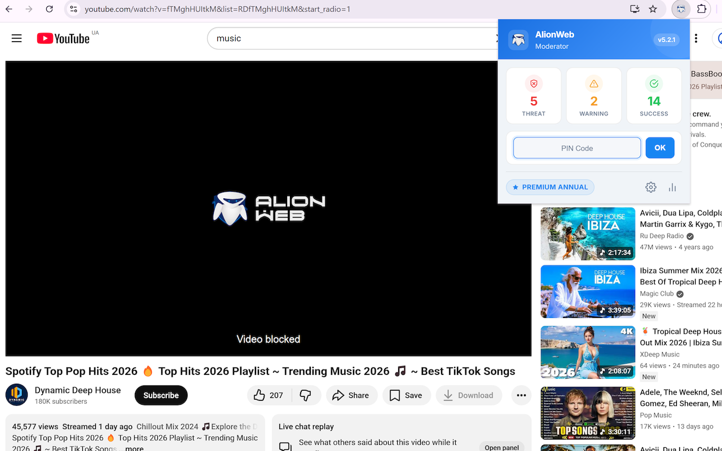Click the AlionWeb logo in popup header

518,40
